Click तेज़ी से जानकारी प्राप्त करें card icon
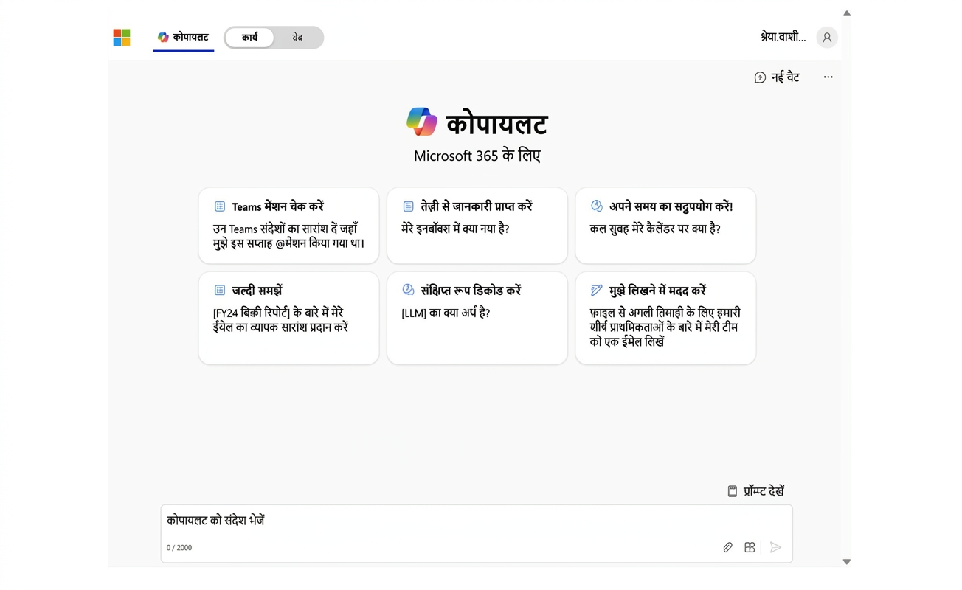 coord(408,206)
